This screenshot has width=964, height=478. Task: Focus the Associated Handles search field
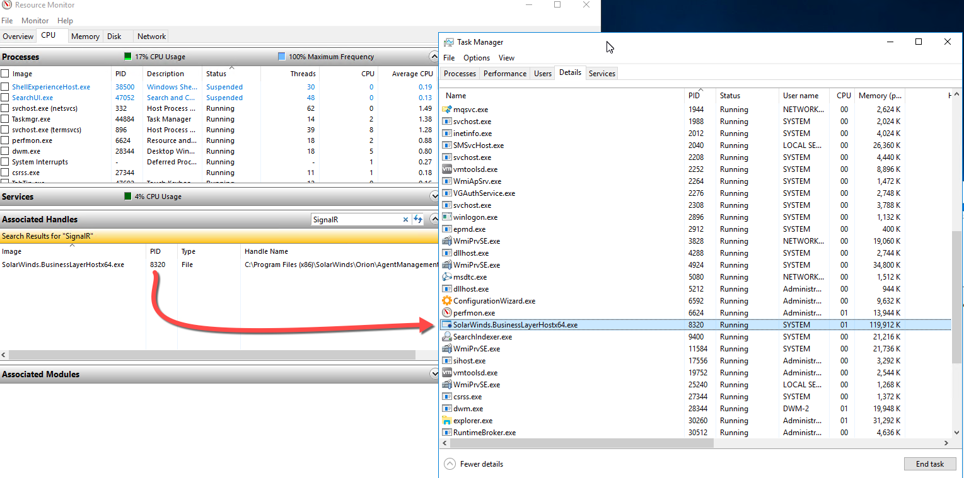point(357,220)
